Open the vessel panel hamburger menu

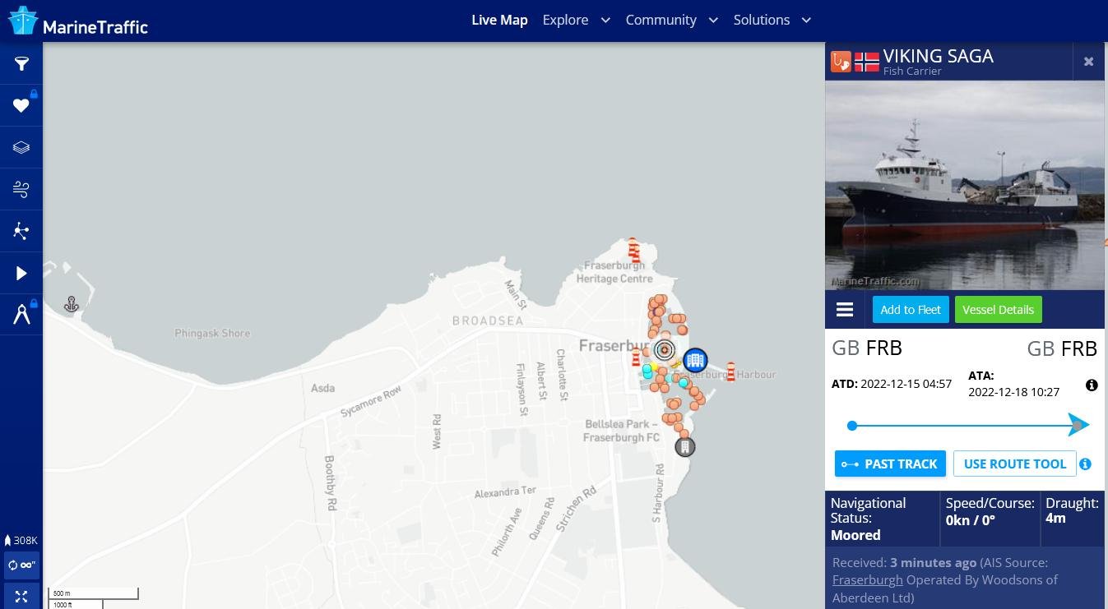[x=845, y=310]
